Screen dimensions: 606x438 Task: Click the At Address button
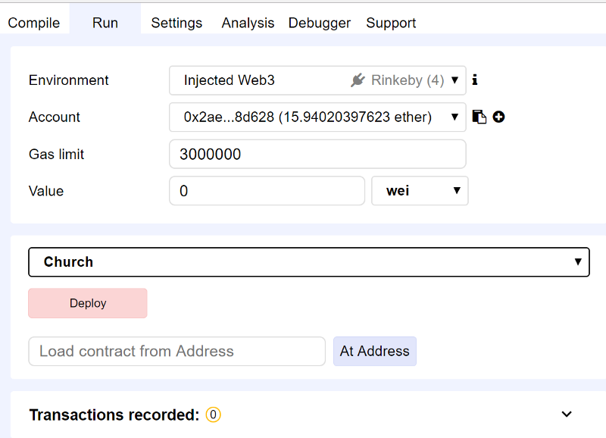[x=374, y=352]
